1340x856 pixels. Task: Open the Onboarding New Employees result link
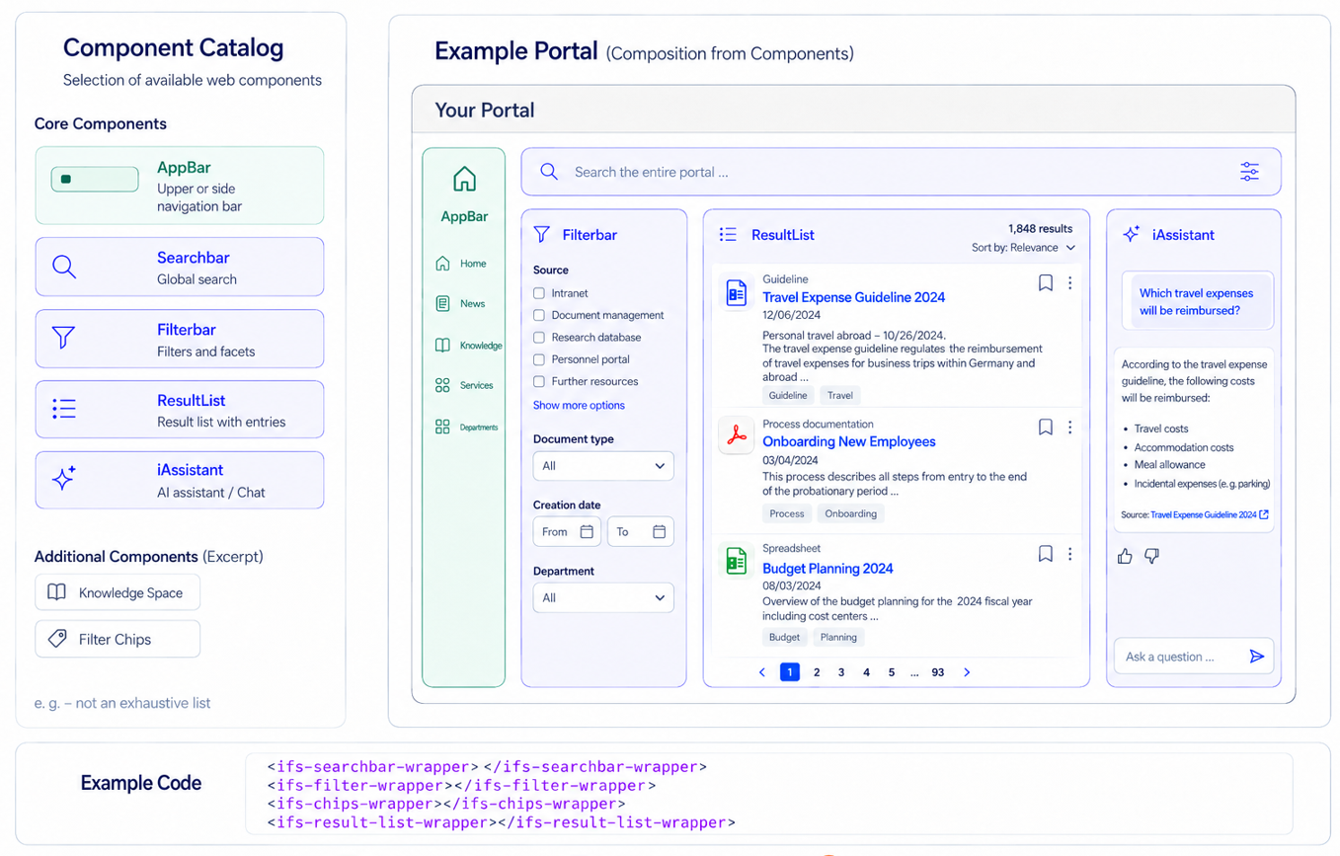(849, 441)
